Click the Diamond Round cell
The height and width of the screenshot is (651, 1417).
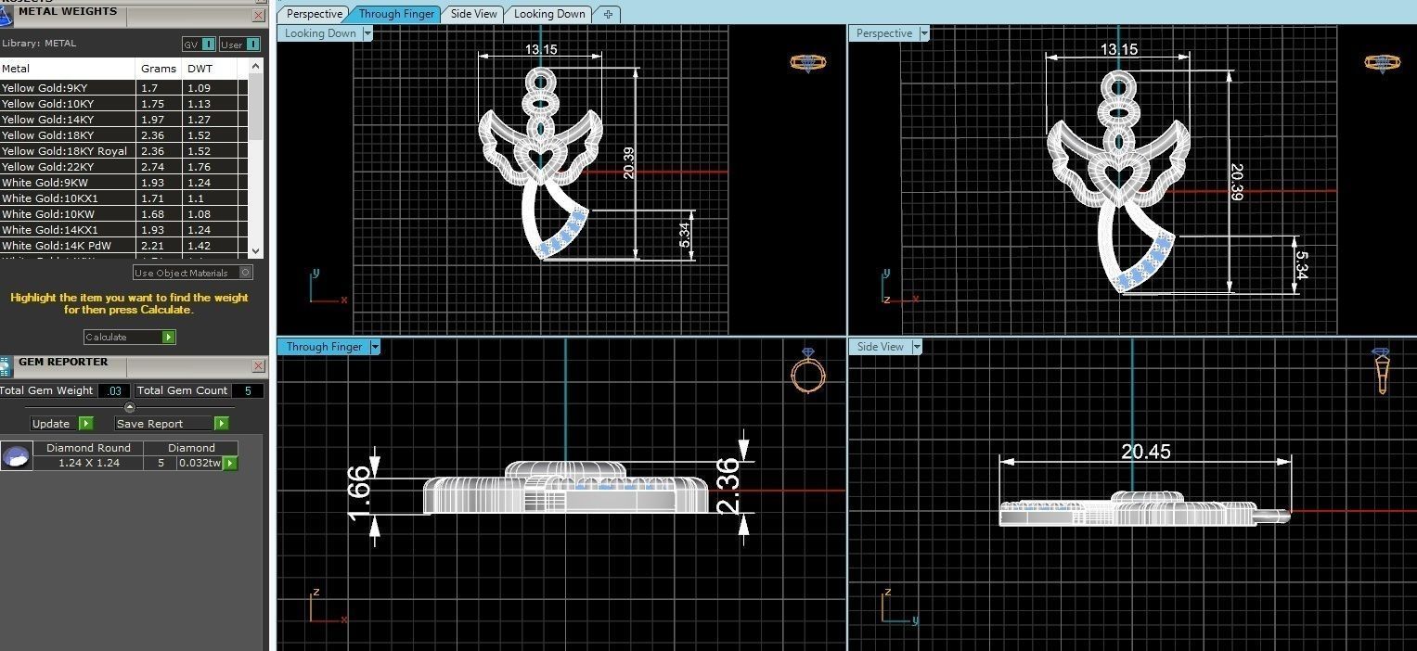89,448
